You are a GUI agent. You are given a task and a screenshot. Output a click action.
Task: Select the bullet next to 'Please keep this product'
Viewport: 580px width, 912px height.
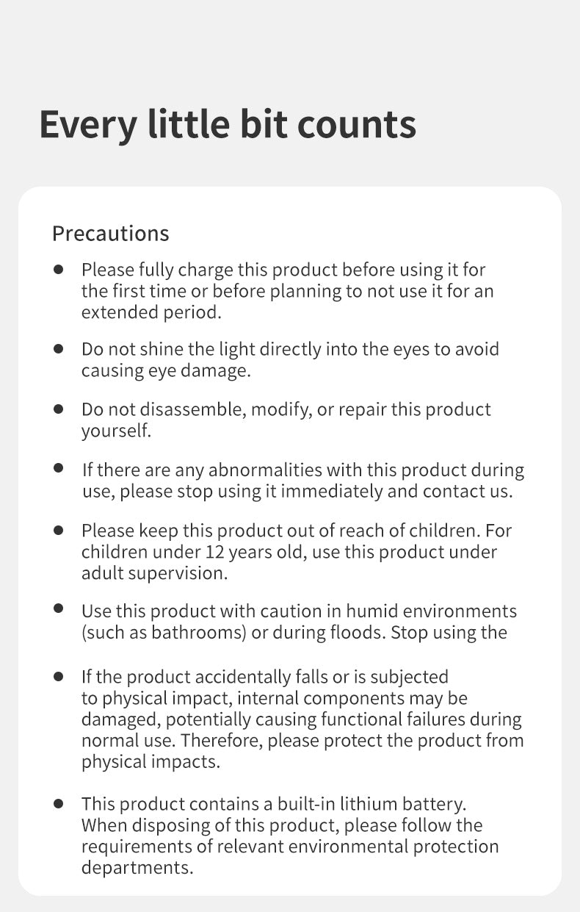59,529
